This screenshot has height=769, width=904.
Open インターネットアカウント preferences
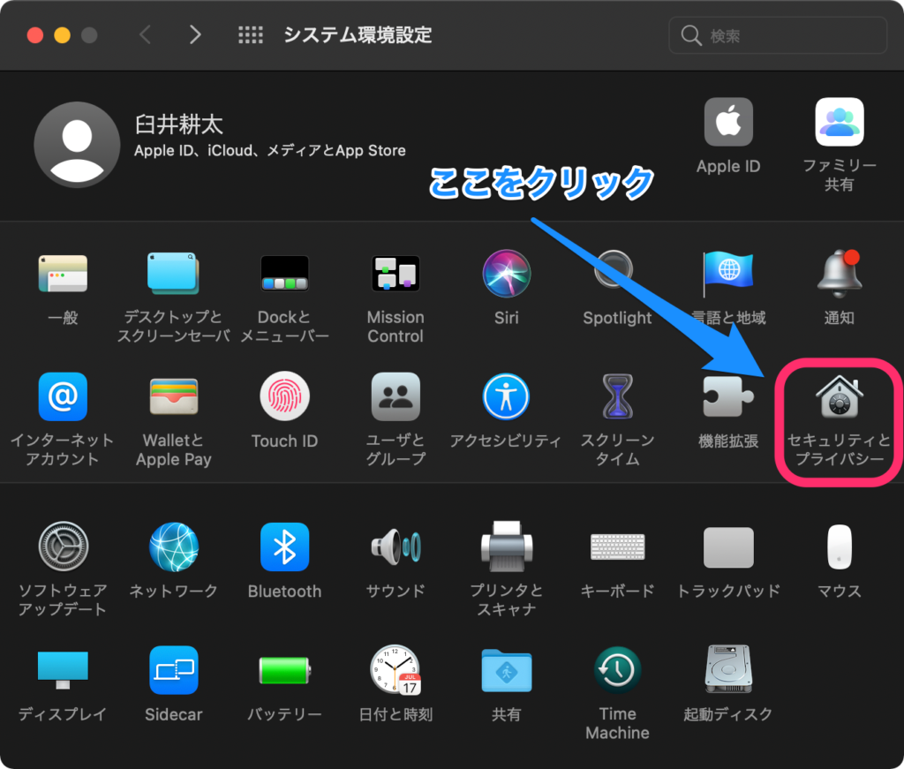[63, 396]
